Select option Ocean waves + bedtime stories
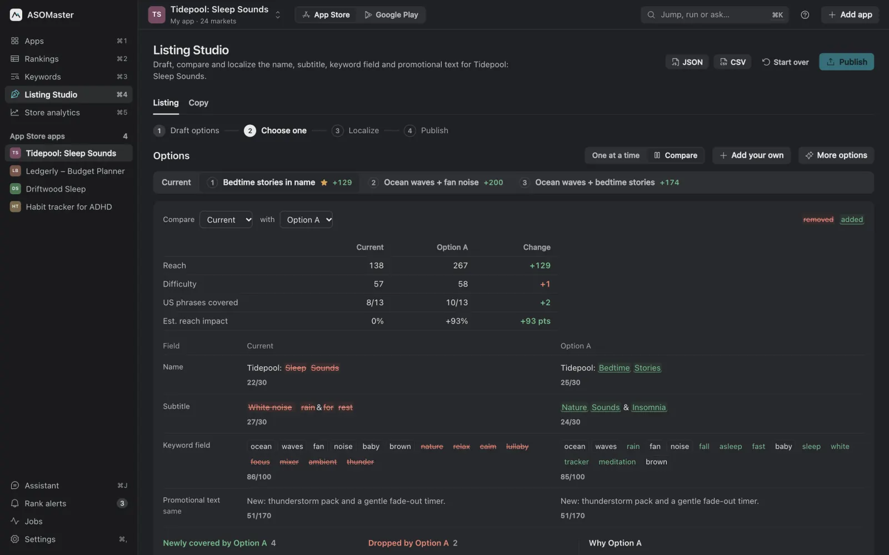889x555 pixels. [600, 183]
